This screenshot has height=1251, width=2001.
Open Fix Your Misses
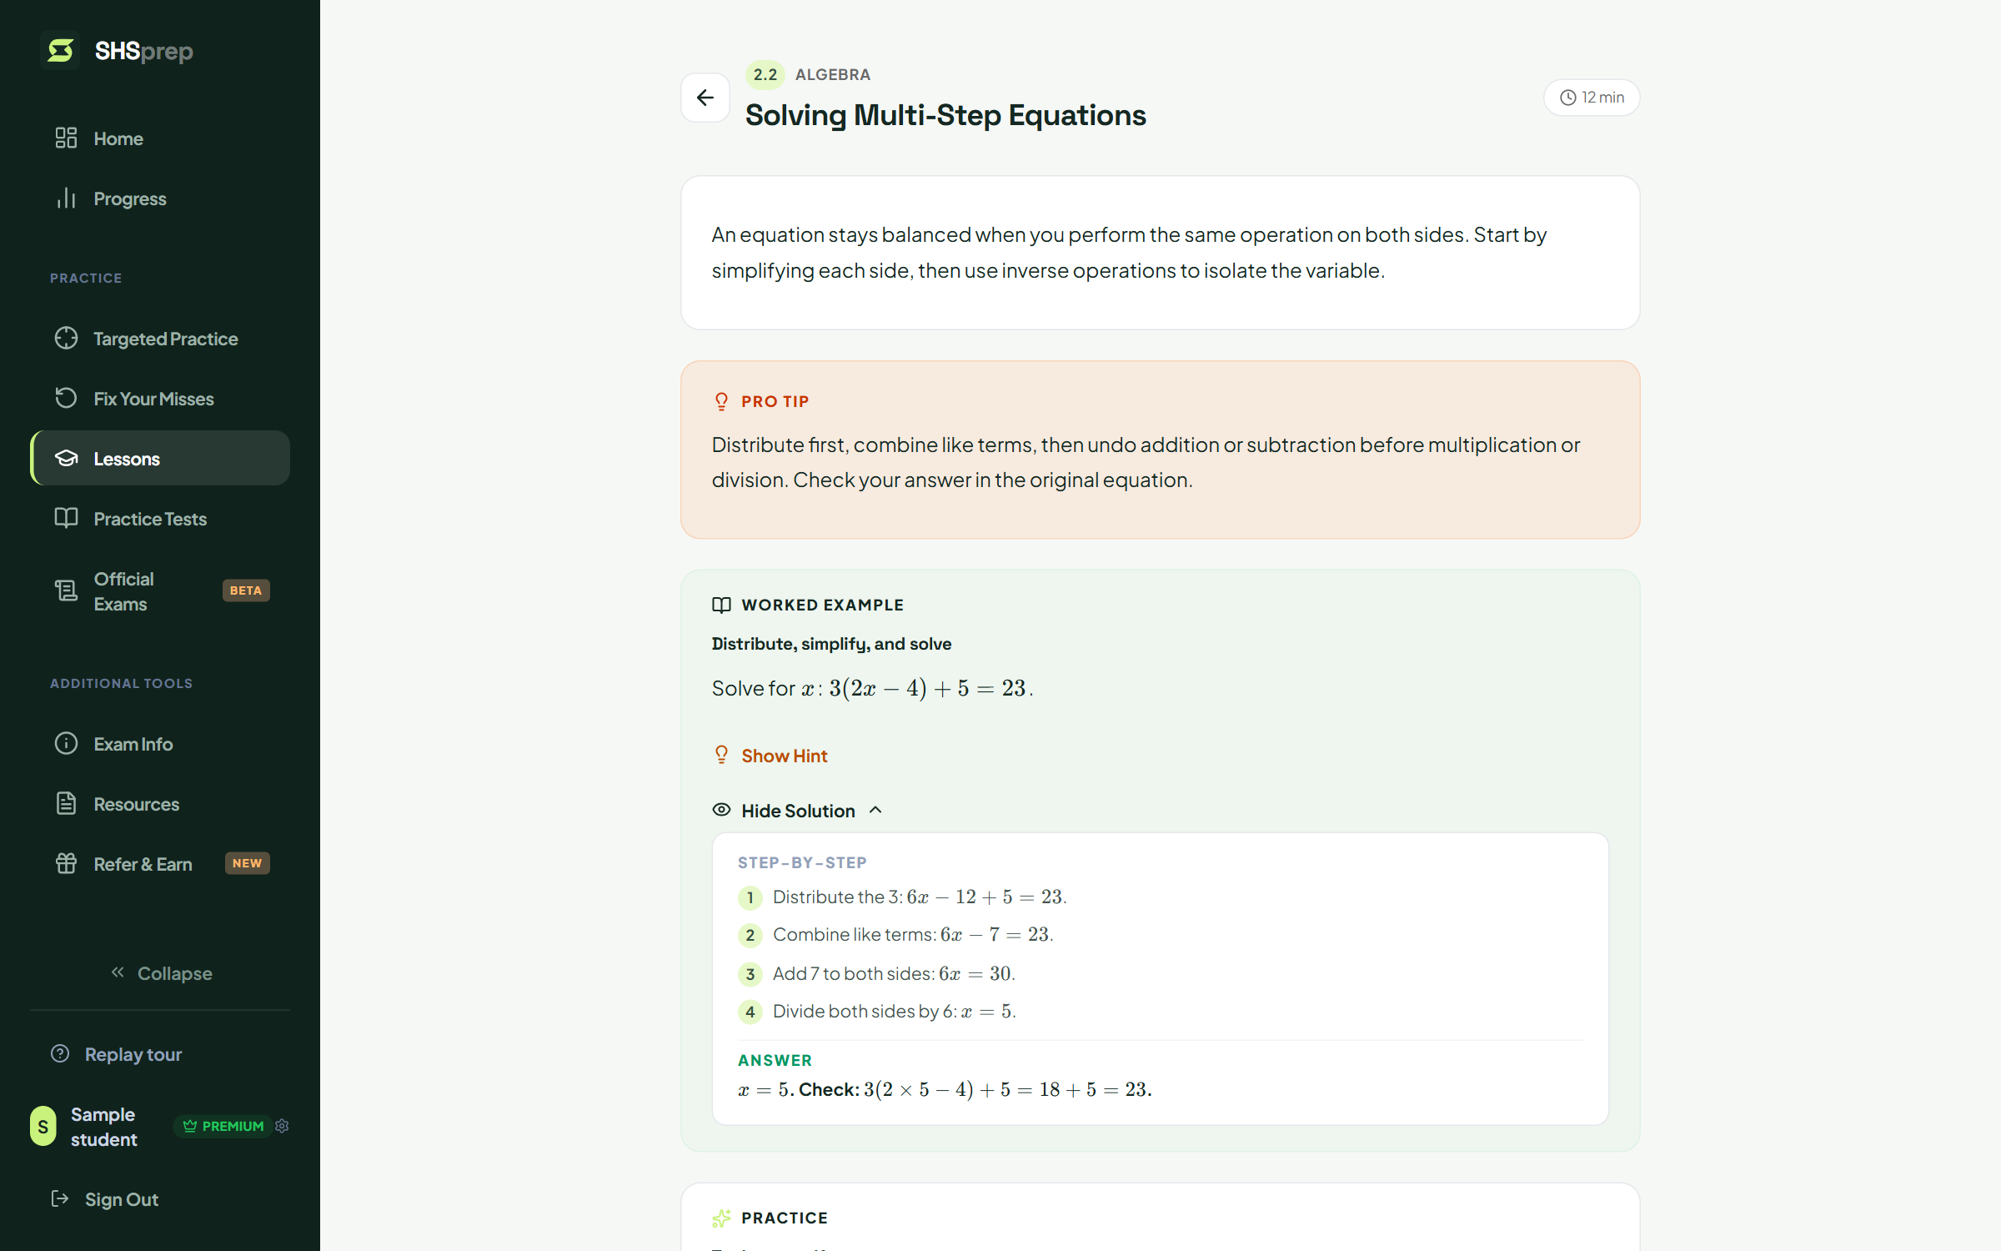(x=160, y=399)
